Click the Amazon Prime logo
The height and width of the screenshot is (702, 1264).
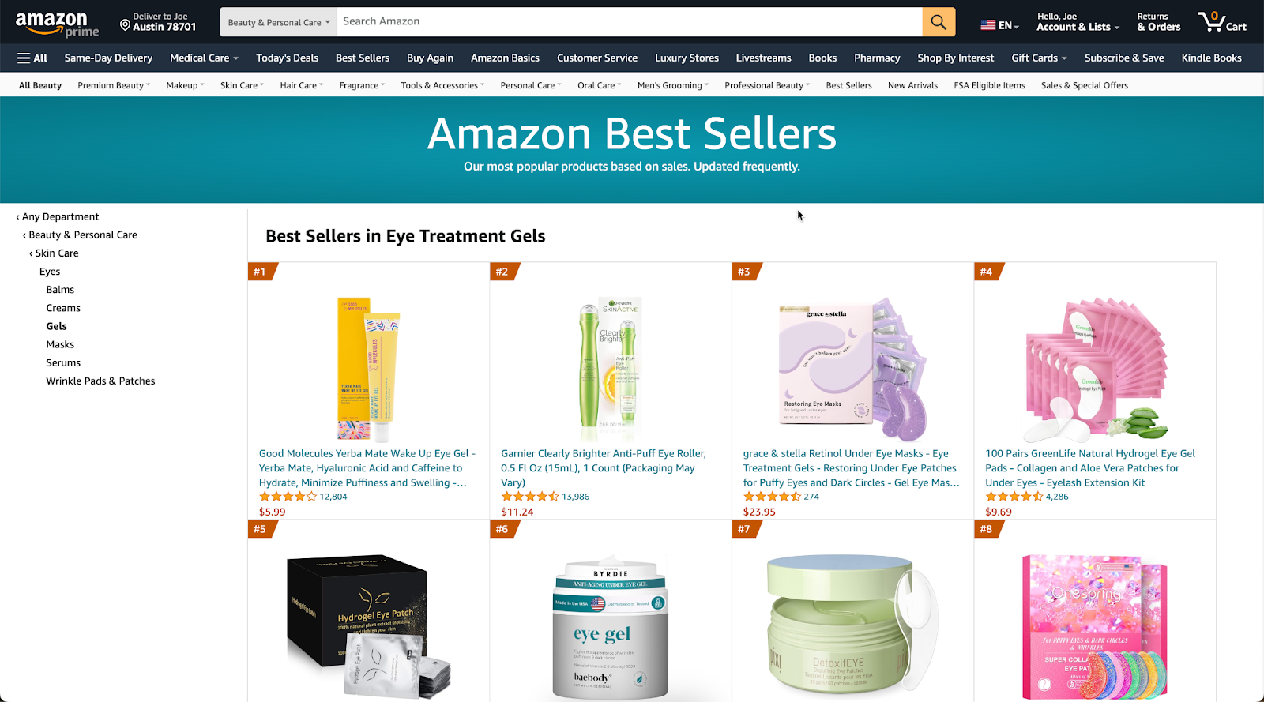pos(57,24)
